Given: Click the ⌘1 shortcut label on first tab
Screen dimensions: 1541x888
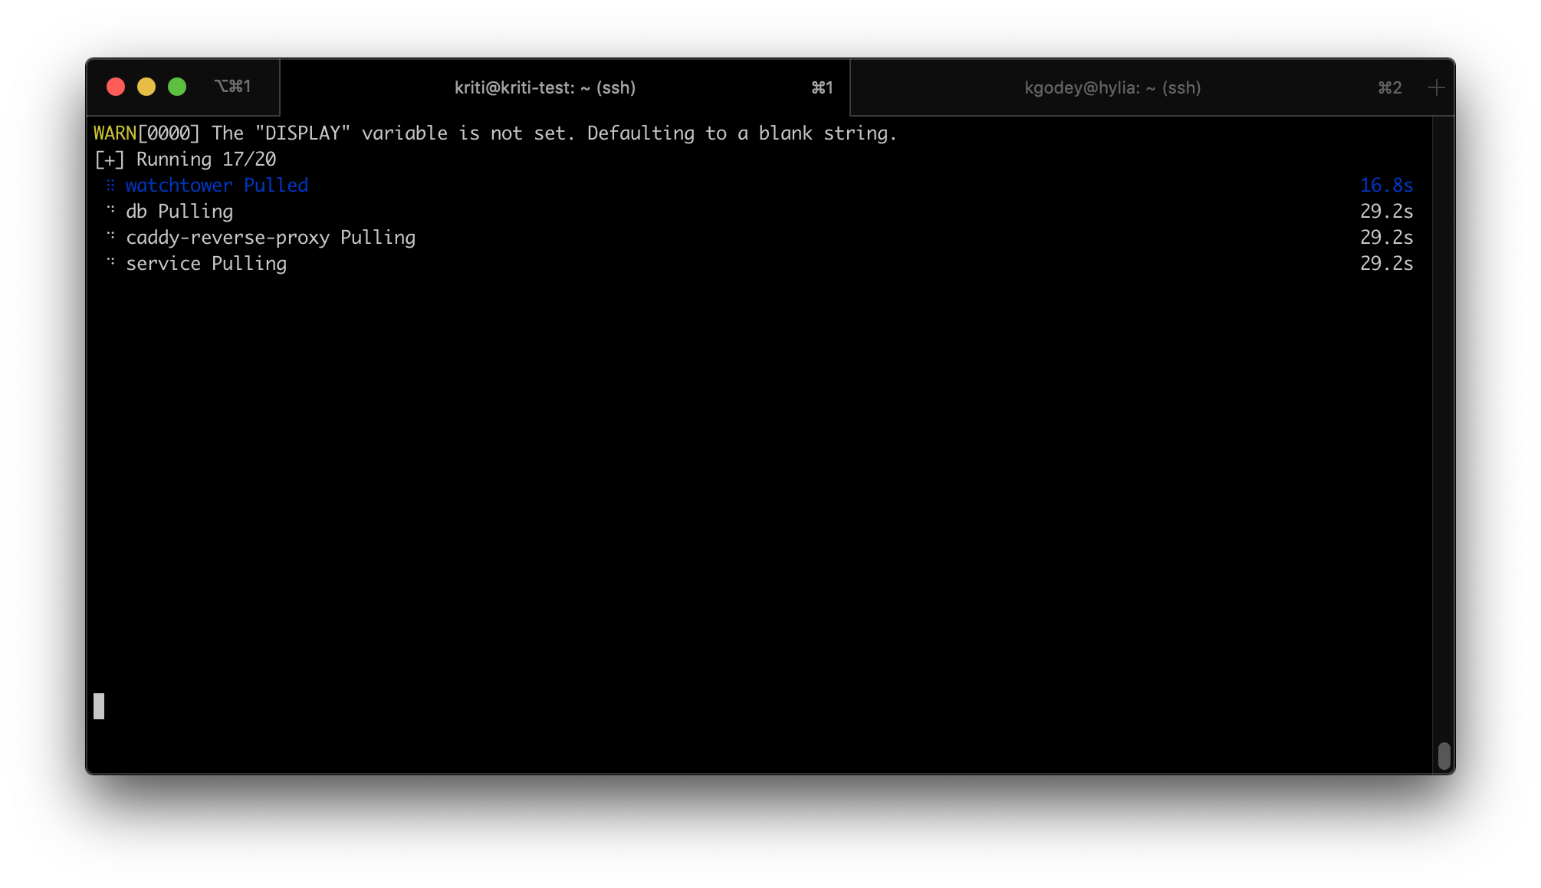Looking at the screenshot, I should 822,87.
